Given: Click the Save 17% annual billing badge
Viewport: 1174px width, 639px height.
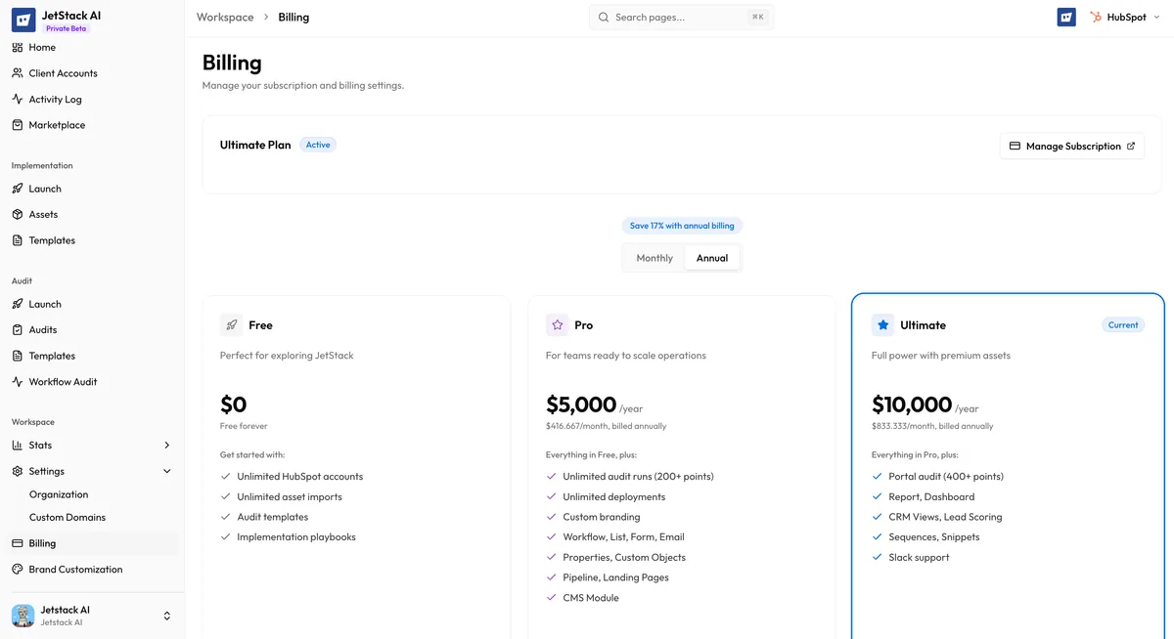Looking at the screenshot, I should pos(682,225).
